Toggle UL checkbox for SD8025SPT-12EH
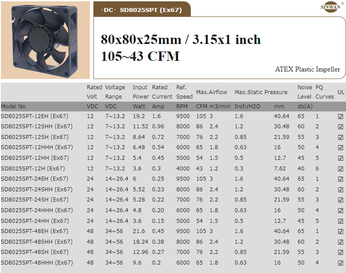This screenshot has height=273, width=346. (341, 116)
